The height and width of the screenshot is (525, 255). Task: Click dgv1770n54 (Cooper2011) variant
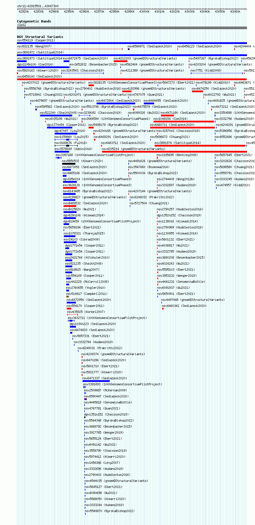pyautogui.click(x=66, y=125)
